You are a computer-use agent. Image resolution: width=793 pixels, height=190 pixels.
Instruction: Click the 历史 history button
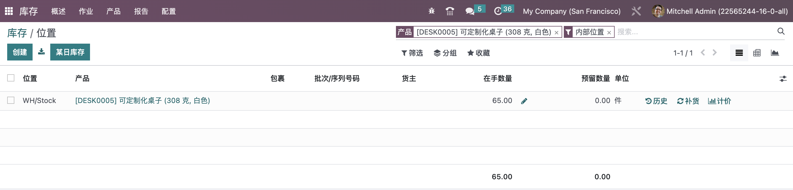(656, 101)
